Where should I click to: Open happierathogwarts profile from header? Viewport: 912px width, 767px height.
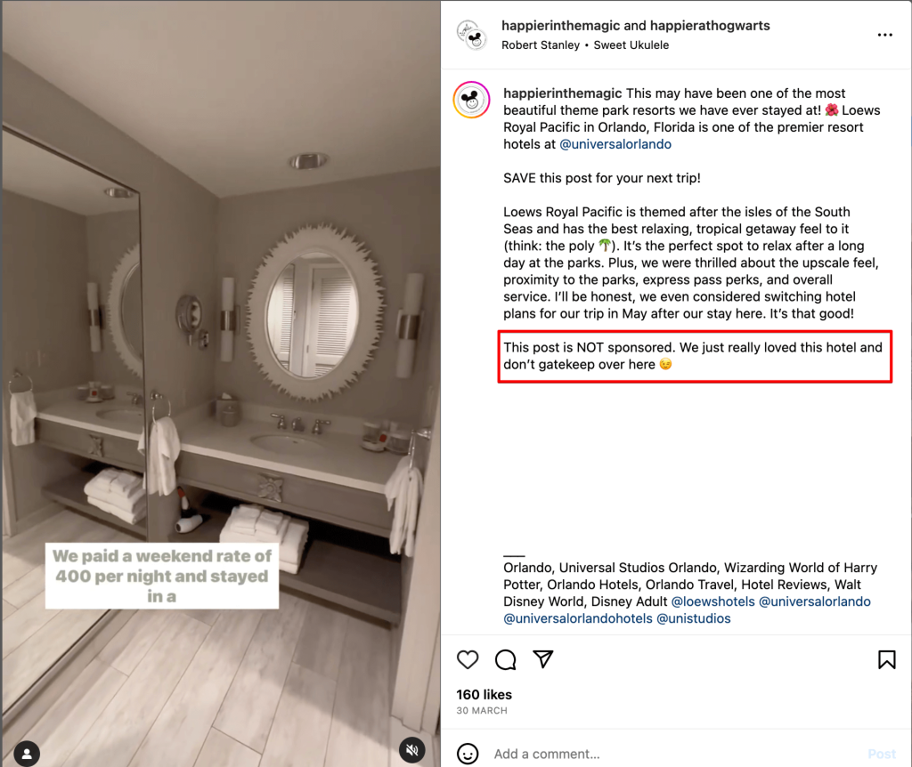[x=710, y=26]
